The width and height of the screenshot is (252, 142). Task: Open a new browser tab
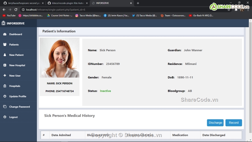click(x=138, y=3)
